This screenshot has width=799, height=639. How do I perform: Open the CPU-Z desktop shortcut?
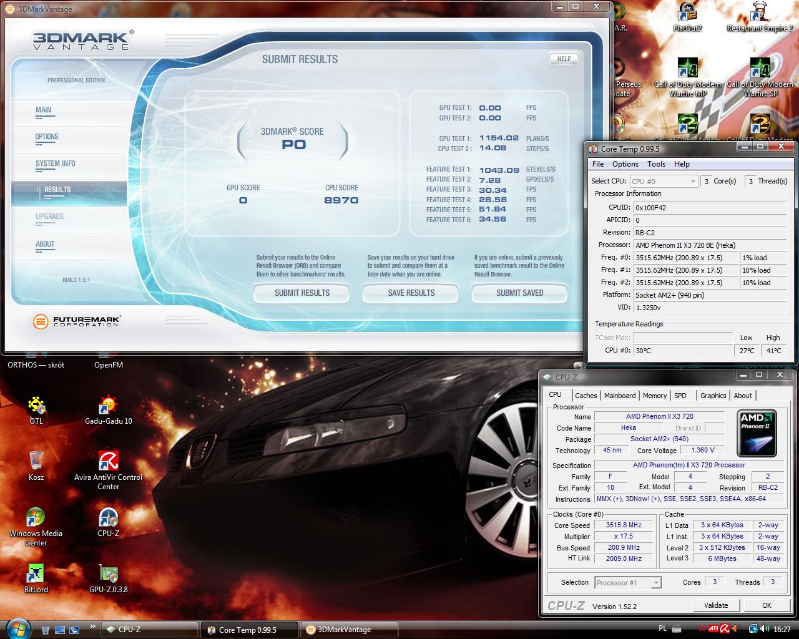109,522
